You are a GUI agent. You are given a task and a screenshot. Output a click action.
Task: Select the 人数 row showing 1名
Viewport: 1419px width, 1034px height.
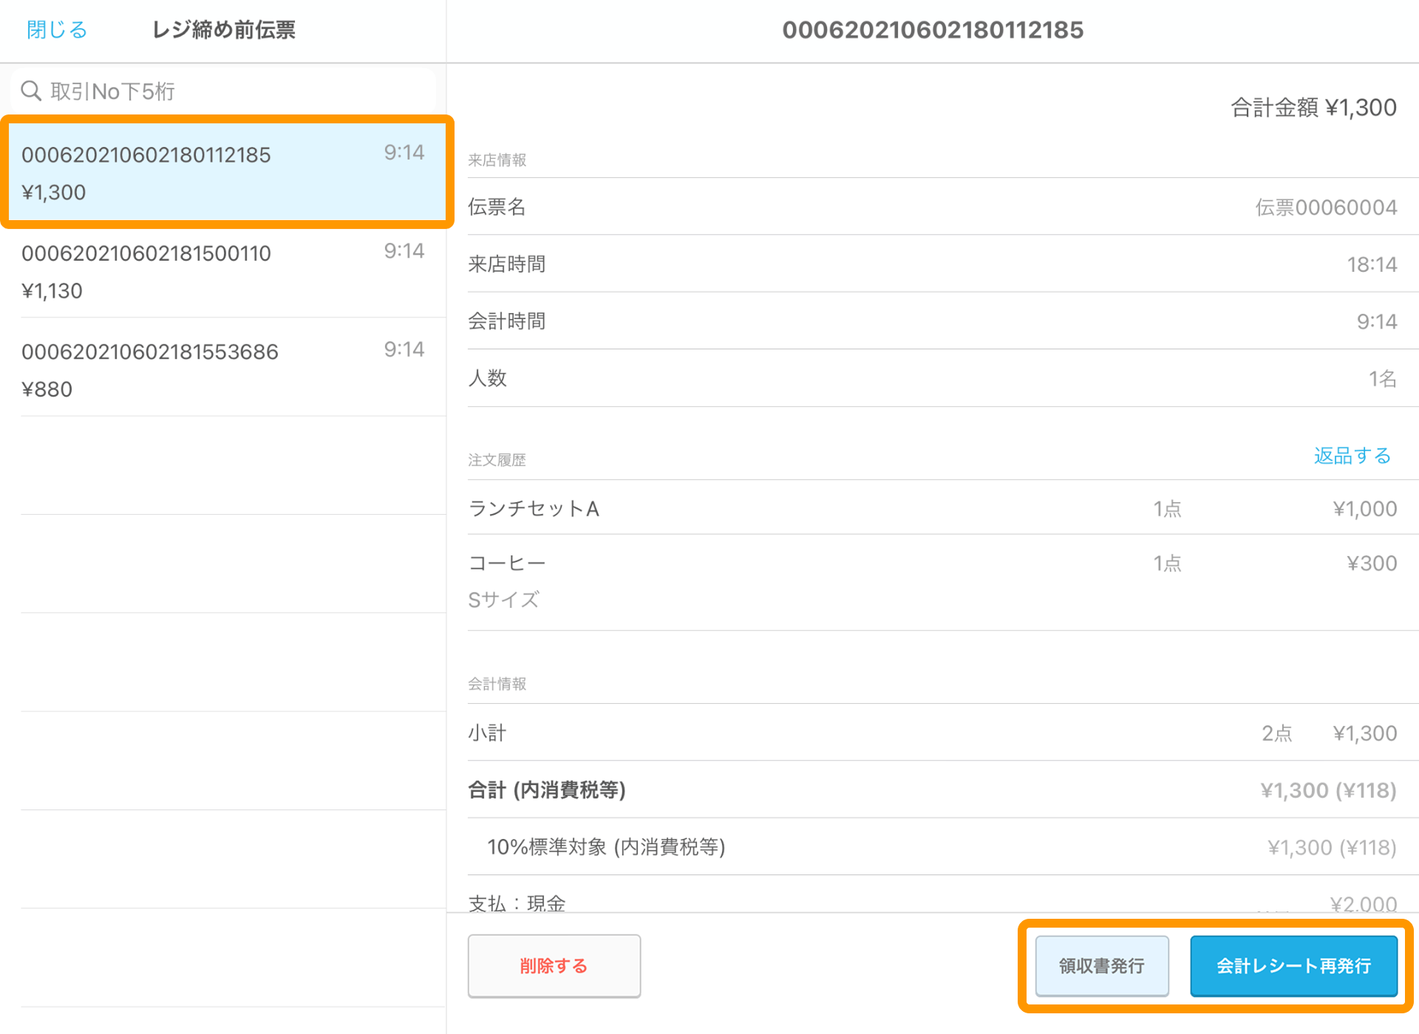point(931,378)
